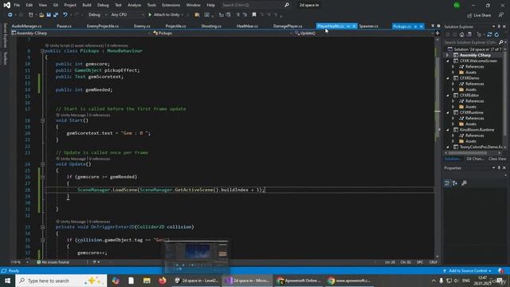Click the Categorized icon in Properties panel
The height and width of the screenshot is (287, 510).
tap(448, 183)
